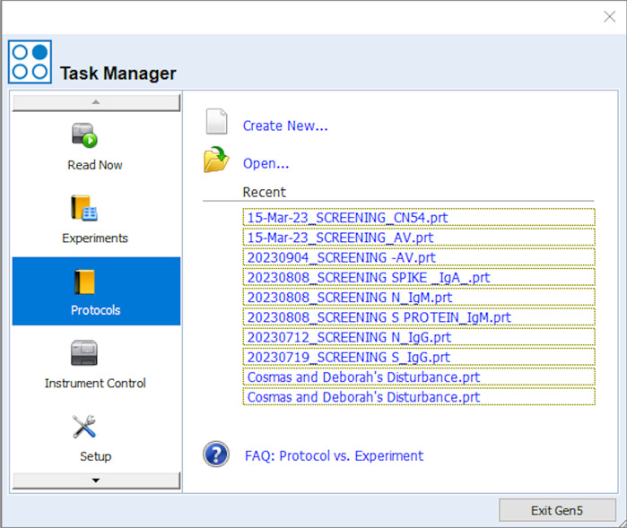Open 15-Mar-23_SCREENING_AV.prt recent file

419,237
